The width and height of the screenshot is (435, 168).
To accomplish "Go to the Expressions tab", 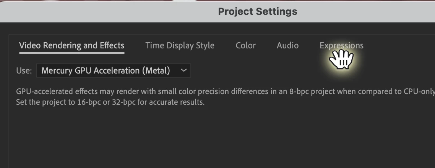I will pos(341,46).
